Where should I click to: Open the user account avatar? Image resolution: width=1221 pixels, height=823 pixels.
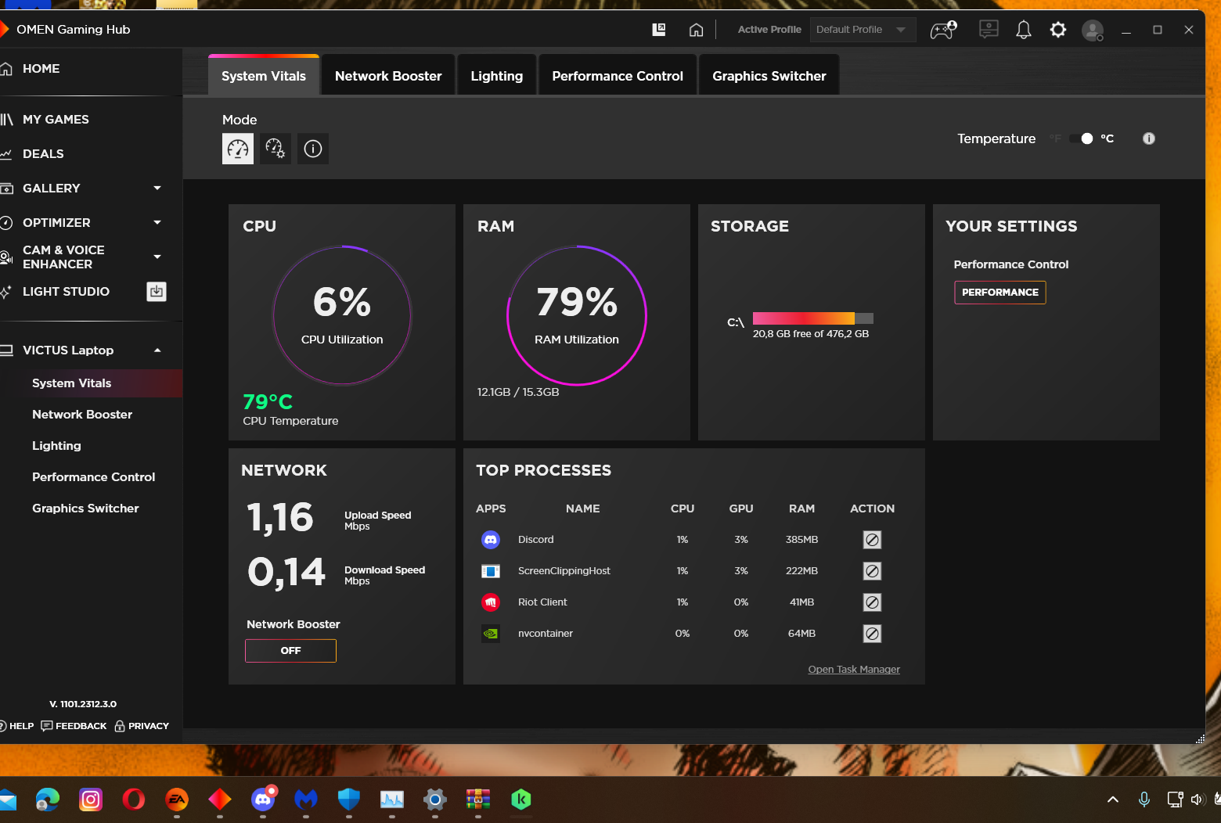pos(1093,31)
